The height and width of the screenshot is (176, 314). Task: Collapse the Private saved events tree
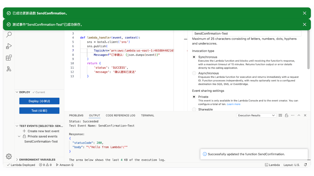pyautogui.click(x=19, y=137)
